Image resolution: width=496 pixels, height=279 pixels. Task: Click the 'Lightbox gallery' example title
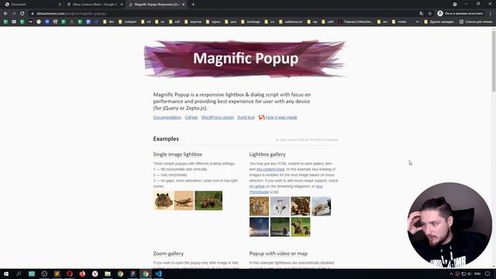[267, 154]
